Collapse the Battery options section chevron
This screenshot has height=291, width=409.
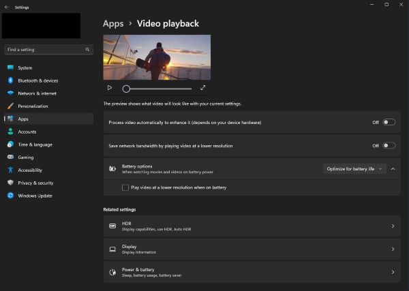pos(393,168)
